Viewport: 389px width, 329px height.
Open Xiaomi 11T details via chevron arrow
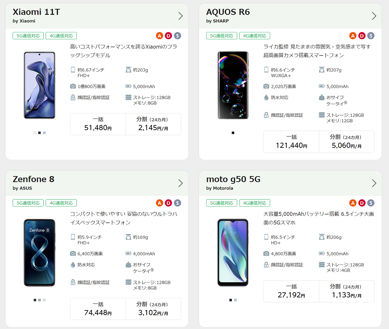(x=180, y=16)
